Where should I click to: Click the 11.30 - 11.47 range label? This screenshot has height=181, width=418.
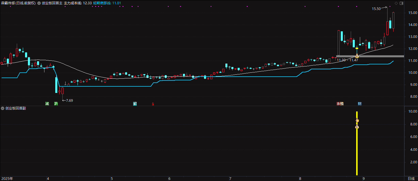pyautogui.click(x=347, y=60)
